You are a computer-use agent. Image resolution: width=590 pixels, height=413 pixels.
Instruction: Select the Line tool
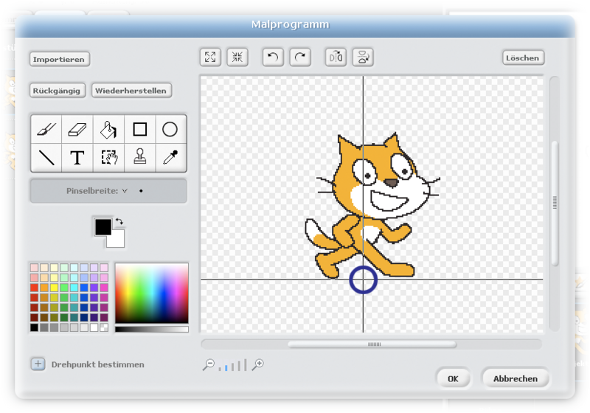pyautogui.click(x=46, y=157)
